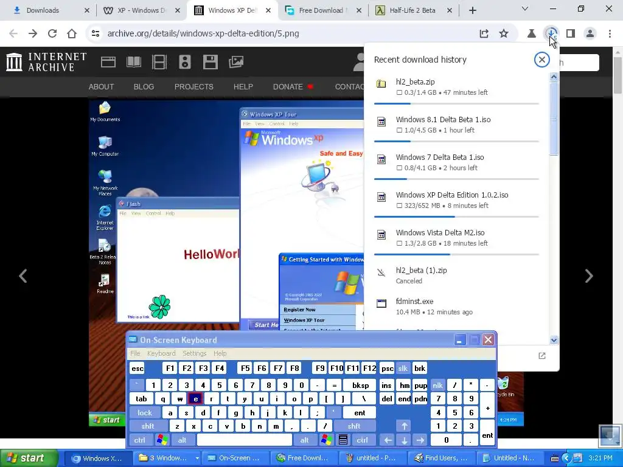This screenshot has height=467, width=623.
Task: Show previous image with left chevron
Action: 23,275
